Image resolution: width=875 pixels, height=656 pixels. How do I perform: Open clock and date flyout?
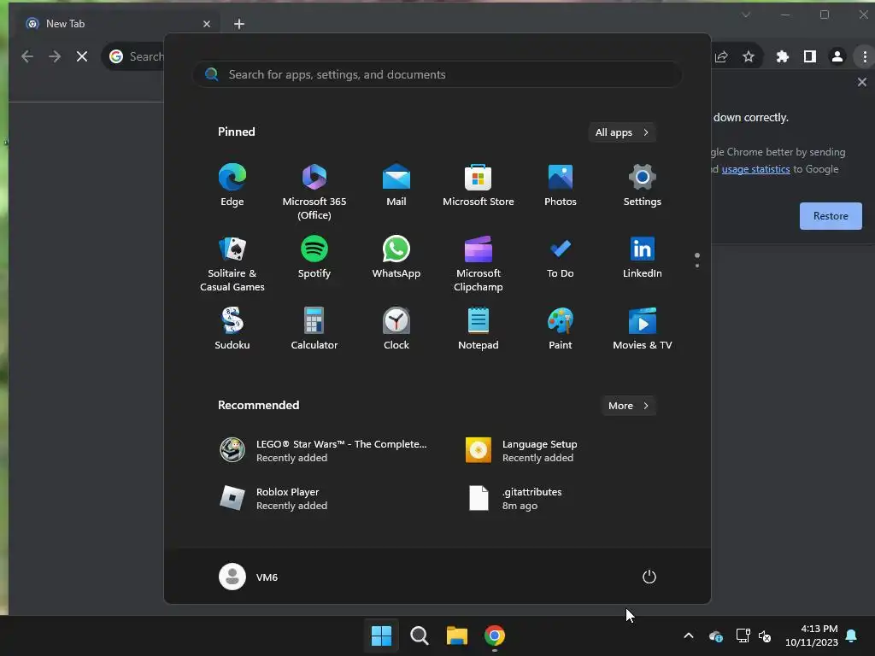(812, 635)
